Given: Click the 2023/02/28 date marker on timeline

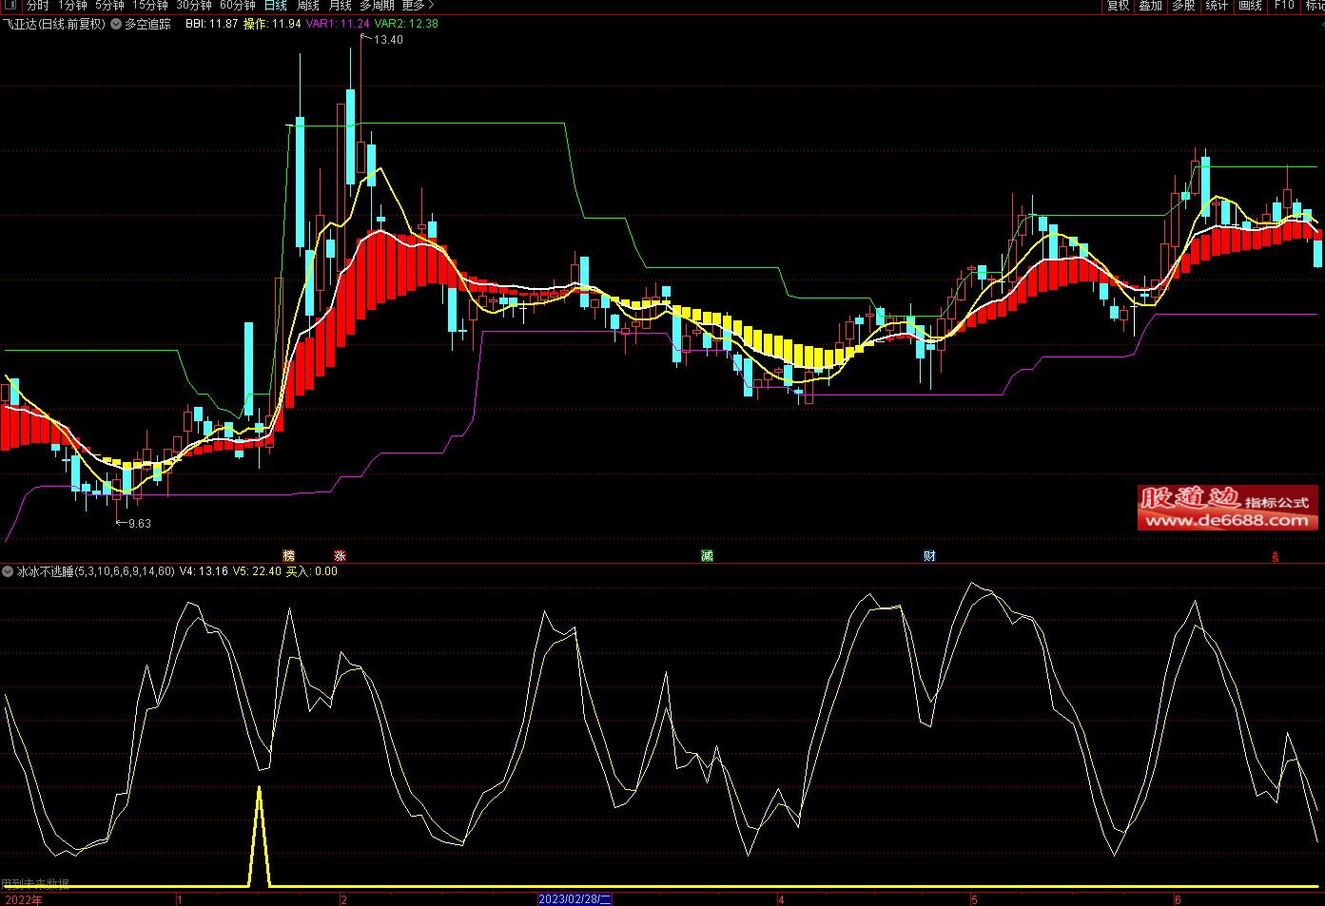Looking at the screenshot, I should pyautogui.click(x=575, y=899).
